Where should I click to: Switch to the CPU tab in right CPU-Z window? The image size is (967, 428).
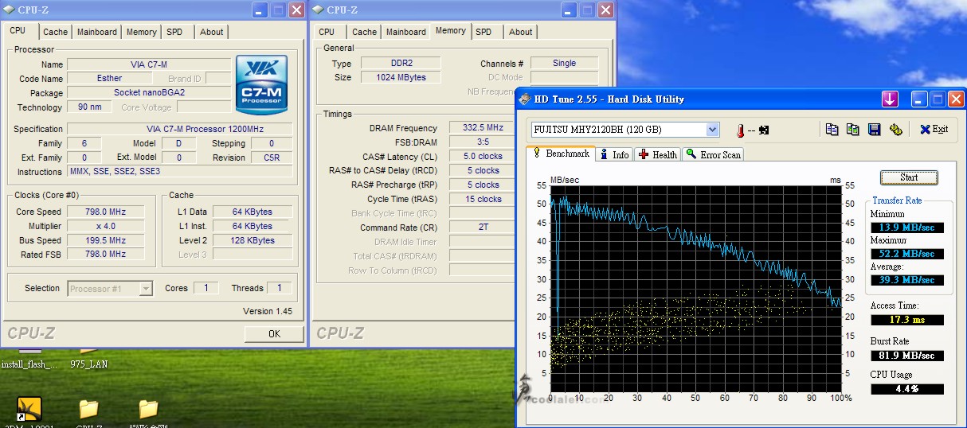pyautogui.click(x=327, y=32)
